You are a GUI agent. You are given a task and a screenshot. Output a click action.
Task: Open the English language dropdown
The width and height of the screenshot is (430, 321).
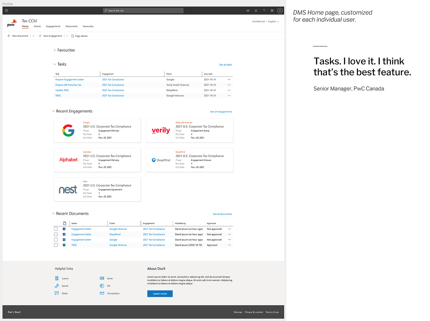point(273,21)
